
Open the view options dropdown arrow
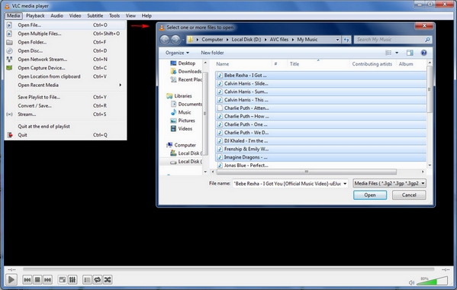[397, 53]
